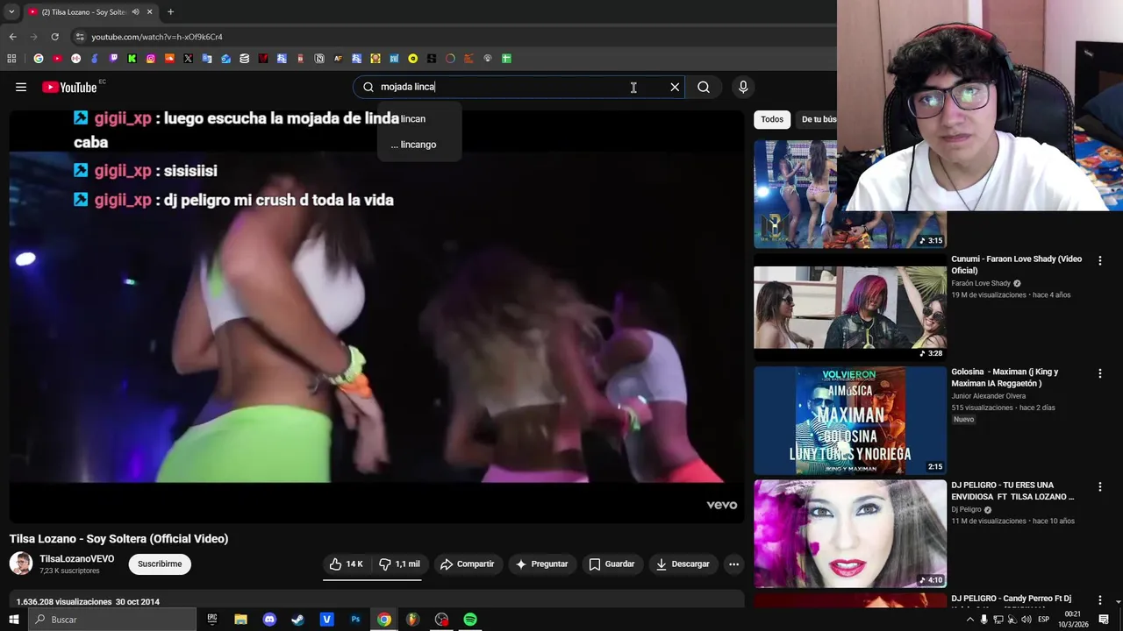
Task: Open the 'Faraón Love Shady' channel link
Action: coord(981,283)
